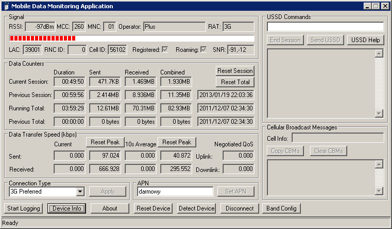Open the Device Info dialog
Screen dimensions: 392x229
[67, 208]
